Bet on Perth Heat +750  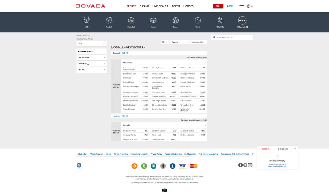tap(164, 135)
